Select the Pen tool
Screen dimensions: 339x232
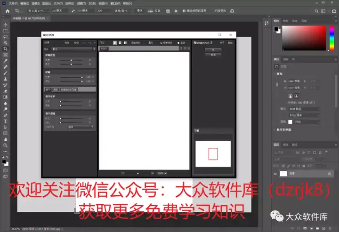coord(5,115)
